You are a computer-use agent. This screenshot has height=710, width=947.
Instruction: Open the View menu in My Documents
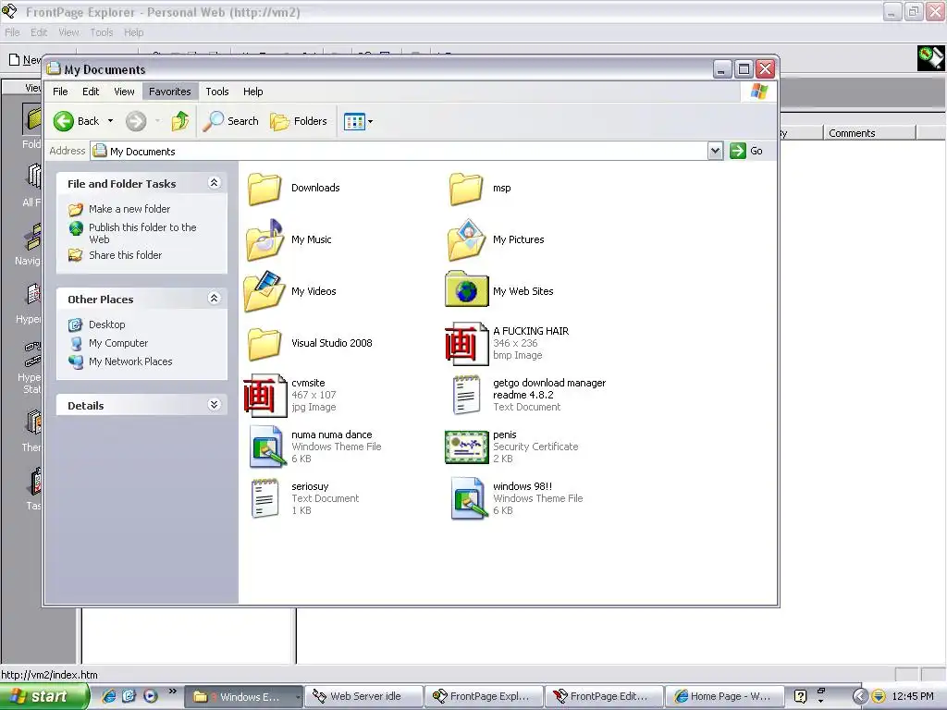tap(124, 92)
